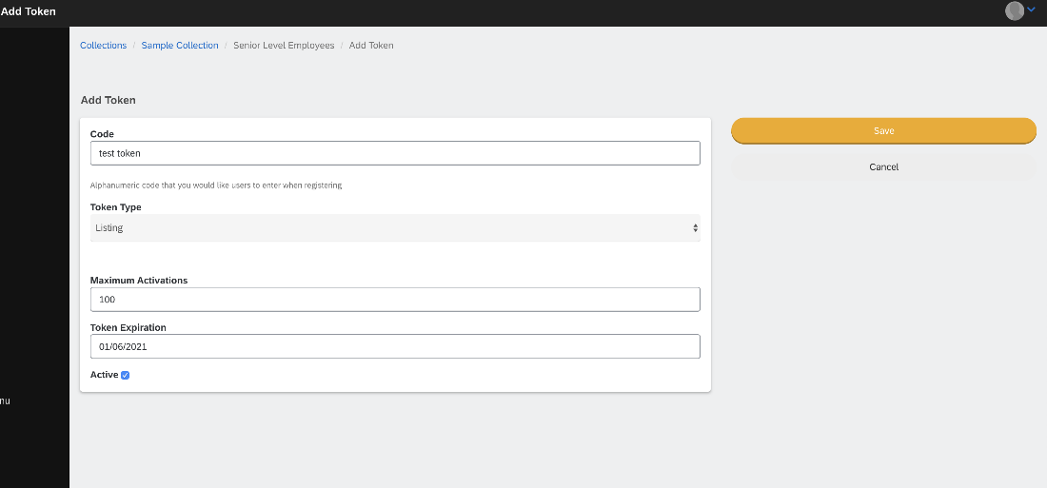
Task: Click the Token Type label
Action: 115,207
